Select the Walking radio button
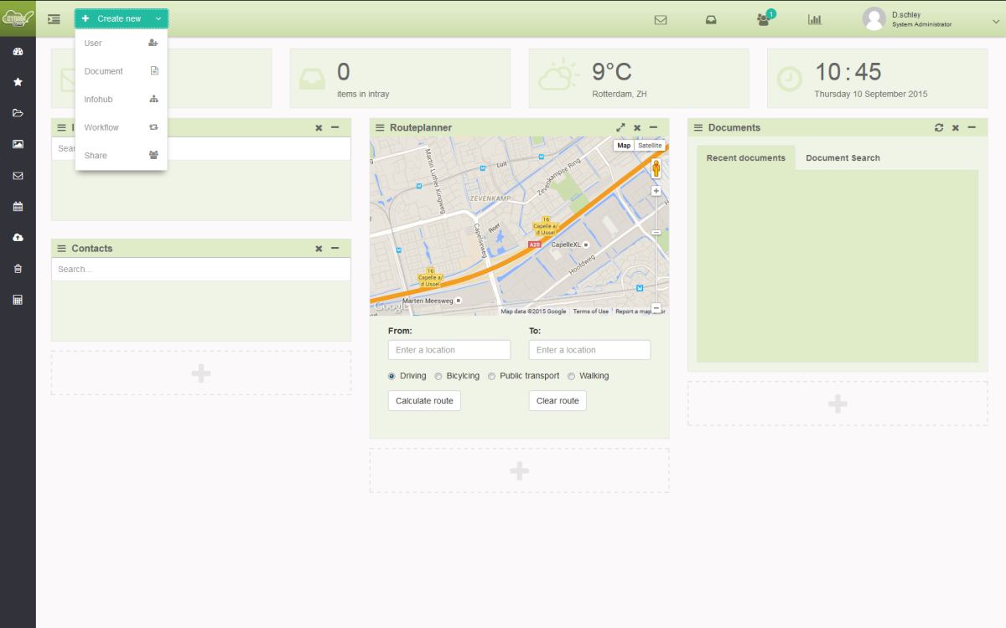The height and width of the screenshot is (628, 1006). [572, 376]
